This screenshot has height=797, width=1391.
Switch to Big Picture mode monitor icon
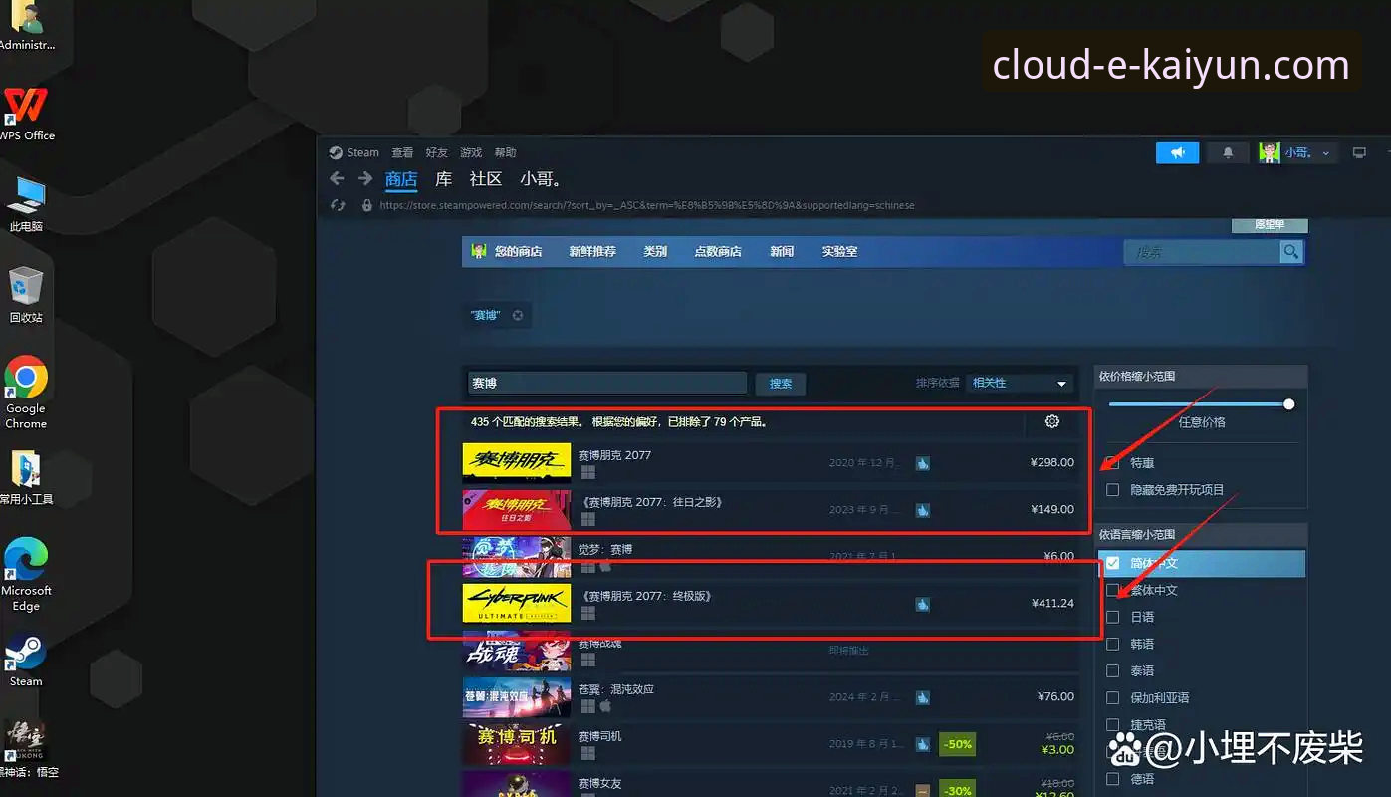click(1359, 152)
